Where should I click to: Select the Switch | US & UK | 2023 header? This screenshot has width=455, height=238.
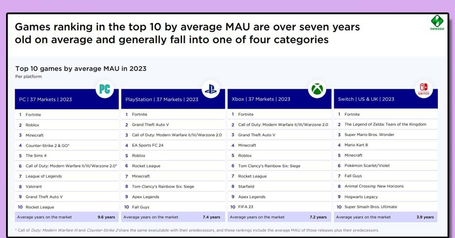tap(366, 99)
